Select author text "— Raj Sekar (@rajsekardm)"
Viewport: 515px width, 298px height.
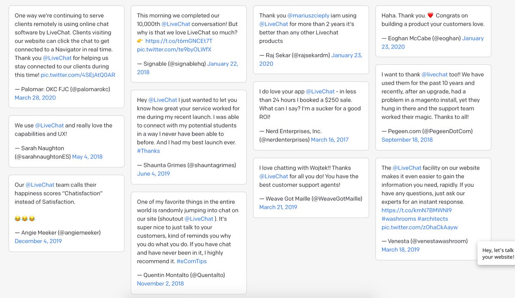[294, 55]
